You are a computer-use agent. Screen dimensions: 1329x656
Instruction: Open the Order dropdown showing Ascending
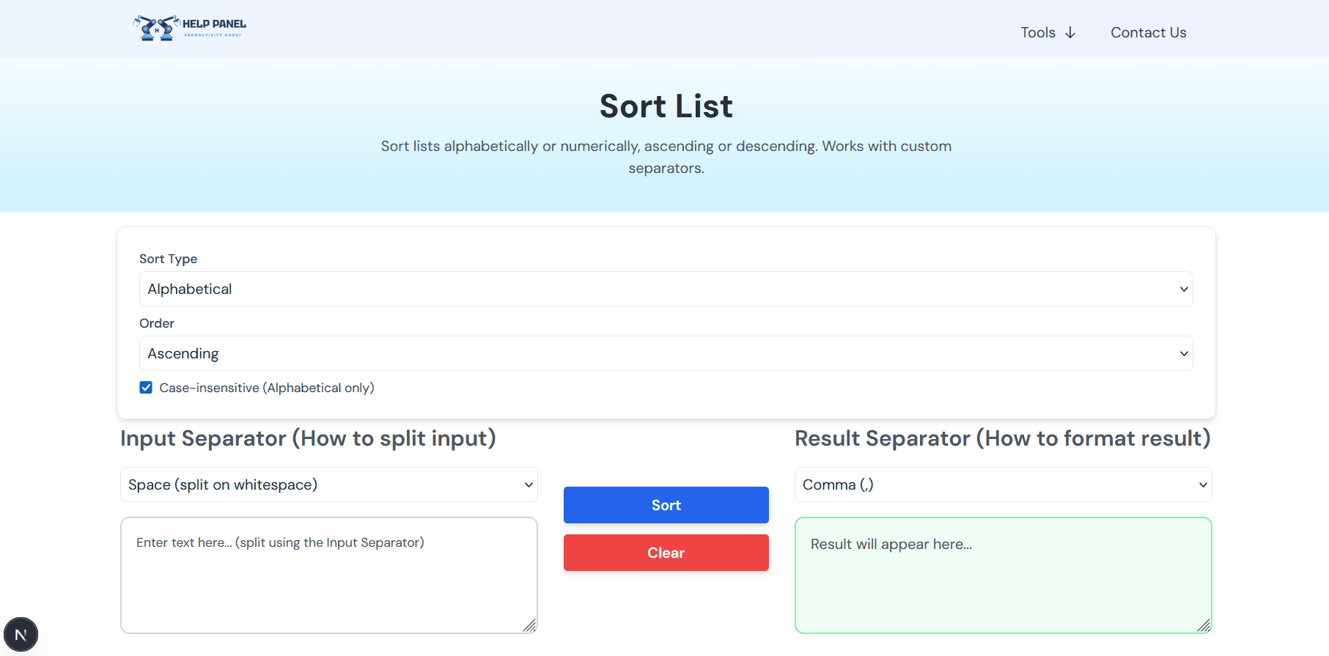click(665, 353)
